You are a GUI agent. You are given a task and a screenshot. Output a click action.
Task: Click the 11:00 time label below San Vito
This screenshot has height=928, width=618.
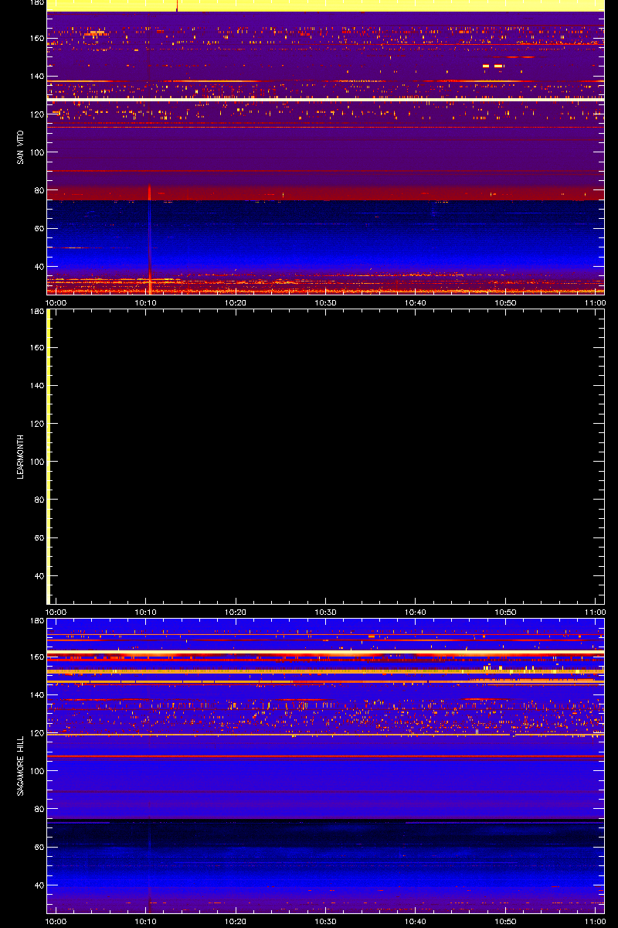click(x=595, y=303)
